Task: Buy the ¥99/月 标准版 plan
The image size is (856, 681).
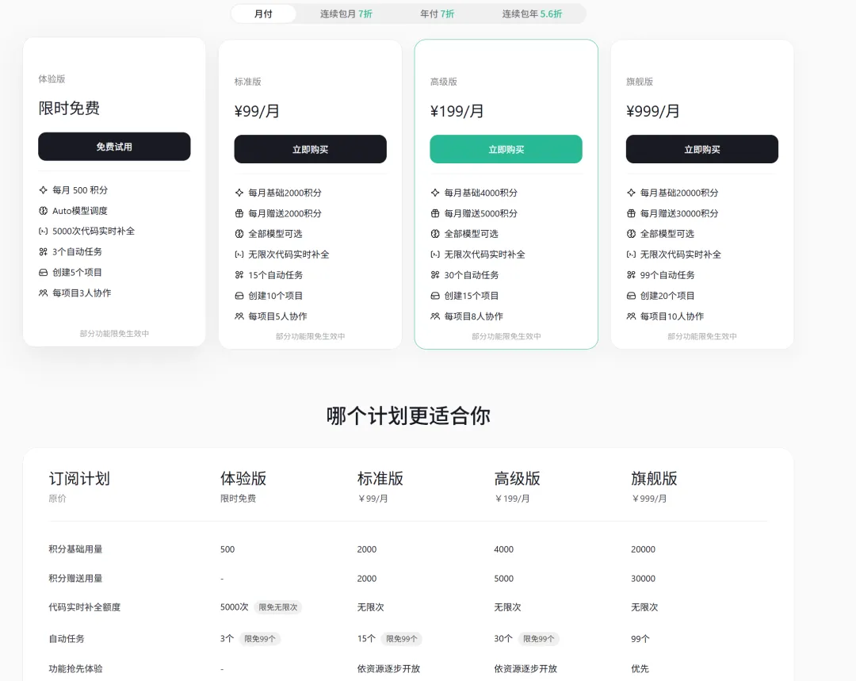Action: [310, 149]
